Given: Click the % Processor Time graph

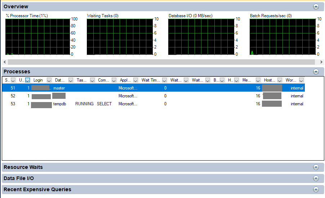Looking at the screenshot, I should 38,37.
